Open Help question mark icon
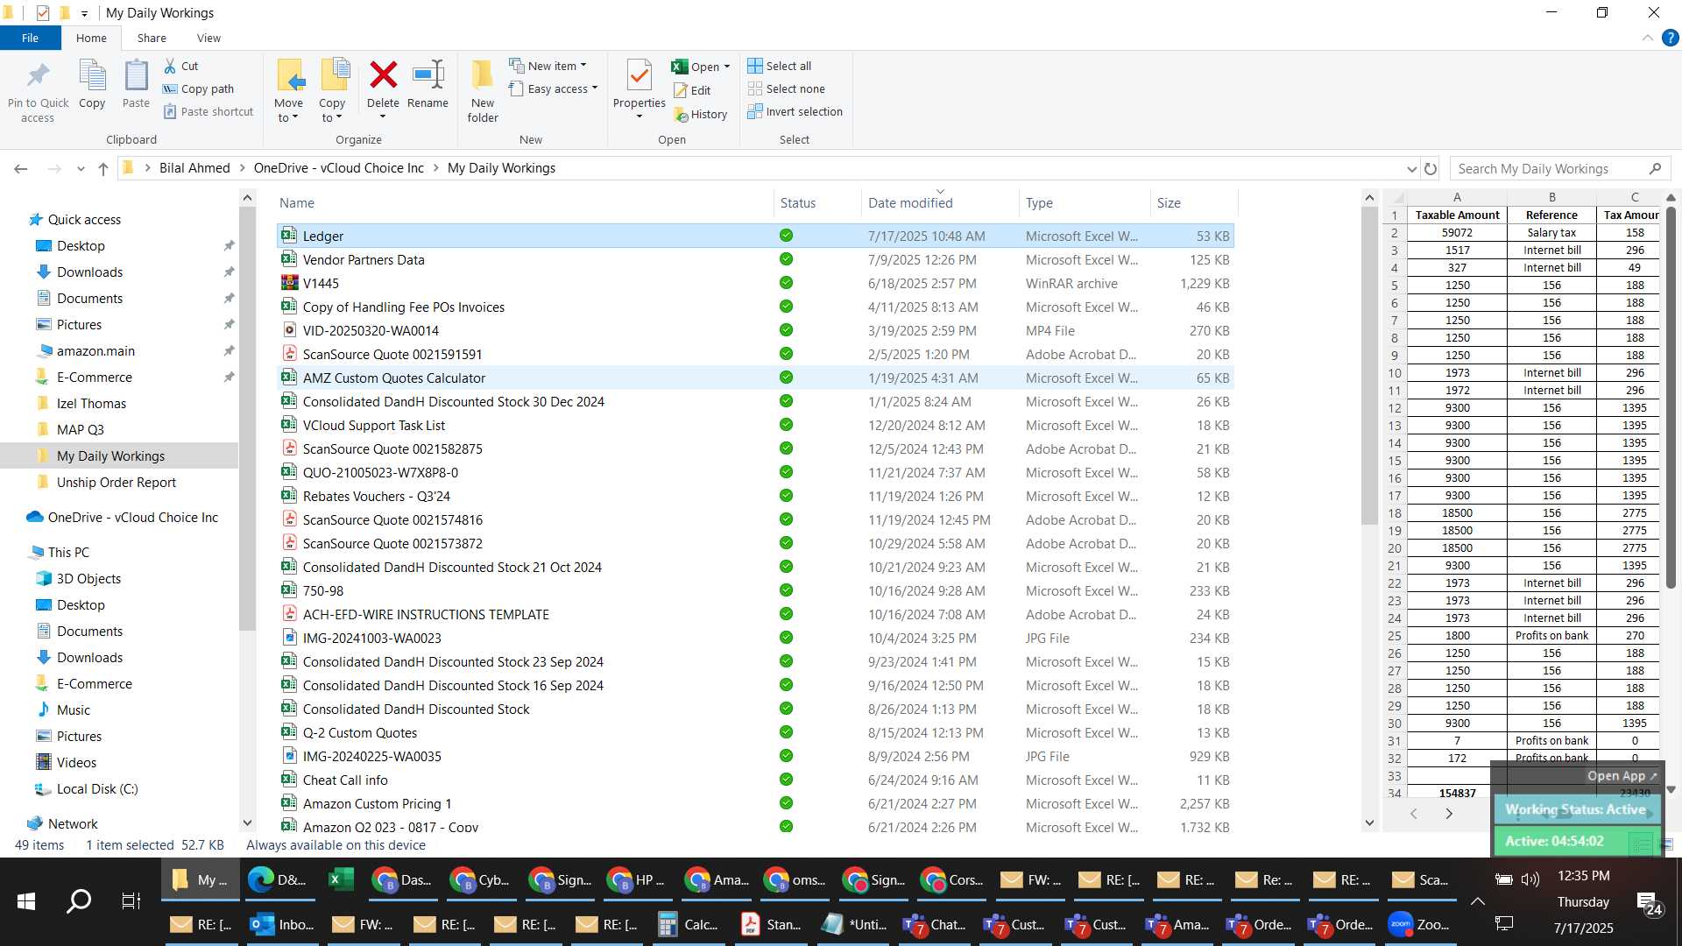The image size is (1682, 946). pyautogui.click(x=1671, y=39)
